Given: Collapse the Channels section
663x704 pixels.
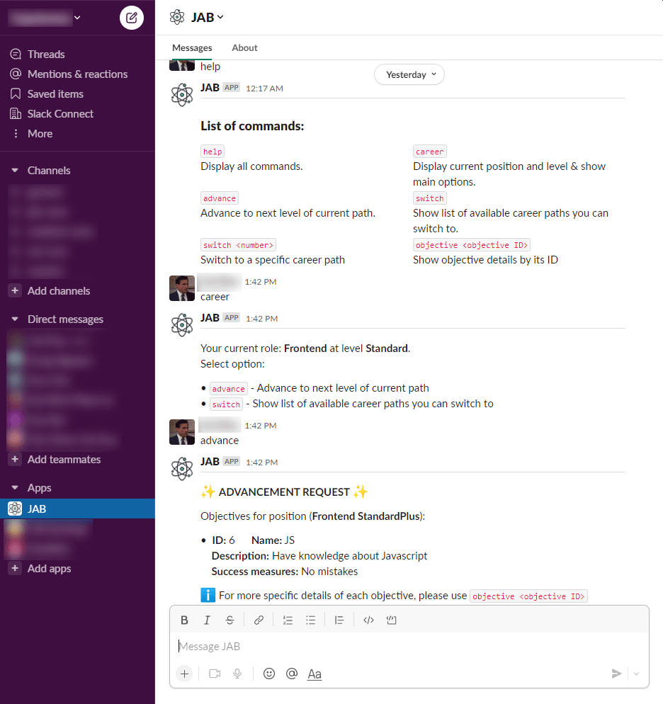Looking at the screenshot, I should pyautogui.click(x=15, y=171).
